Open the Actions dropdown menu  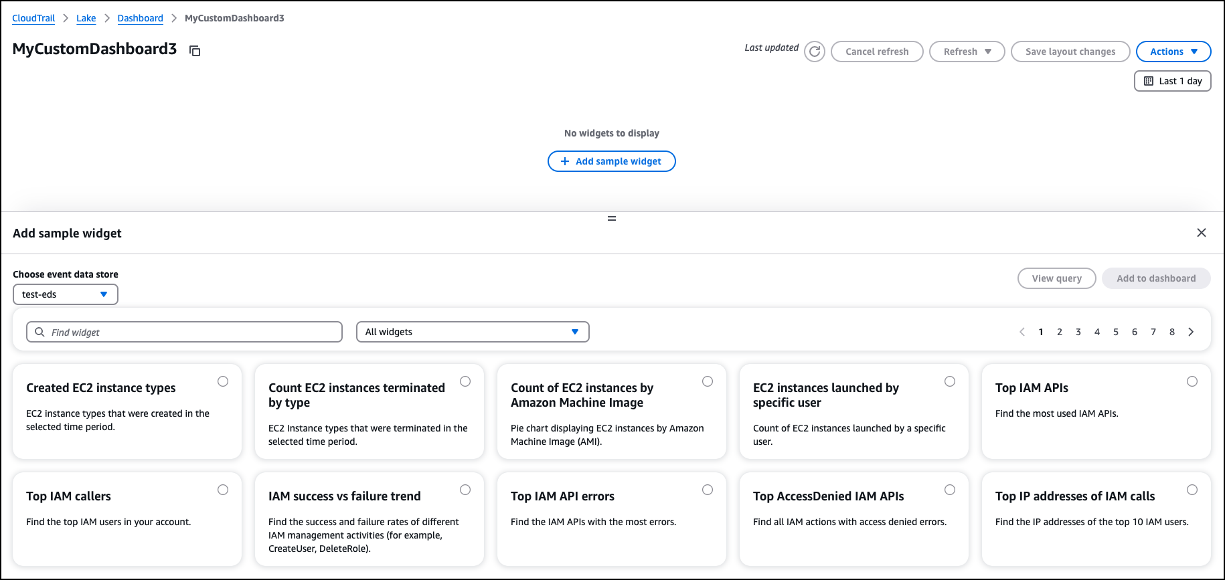click(1173, 52)
